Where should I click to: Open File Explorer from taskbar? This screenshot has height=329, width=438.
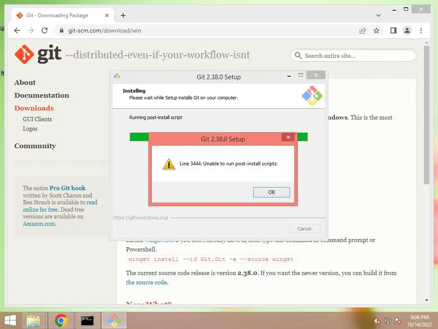tap(33, 320)
